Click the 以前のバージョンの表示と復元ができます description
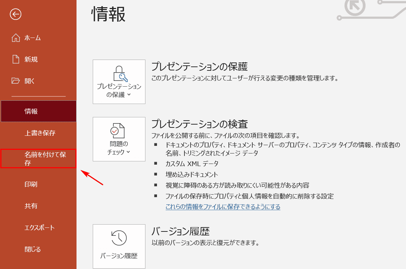 pyautogui.click(x=205, y=243)
